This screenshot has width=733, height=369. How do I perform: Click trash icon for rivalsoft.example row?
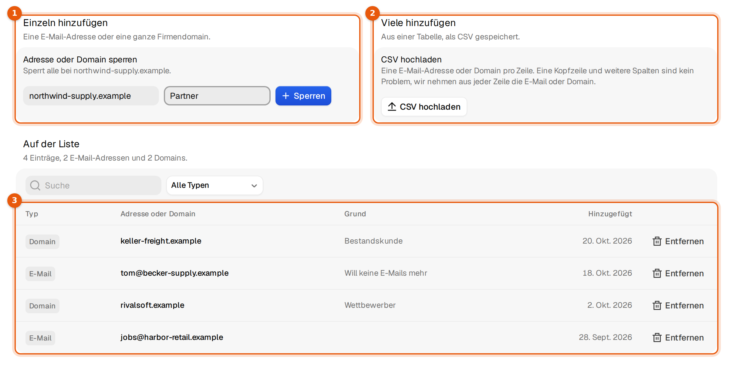click(657, 305)
